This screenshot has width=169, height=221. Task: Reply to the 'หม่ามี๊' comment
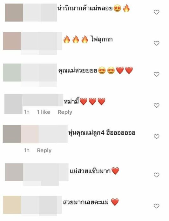click(x=65, y=112)
